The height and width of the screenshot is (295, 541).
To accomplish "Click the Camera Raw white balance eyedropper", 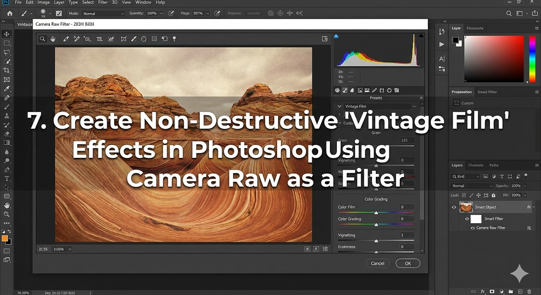I will pyautogui.click(x=66, y=39).
